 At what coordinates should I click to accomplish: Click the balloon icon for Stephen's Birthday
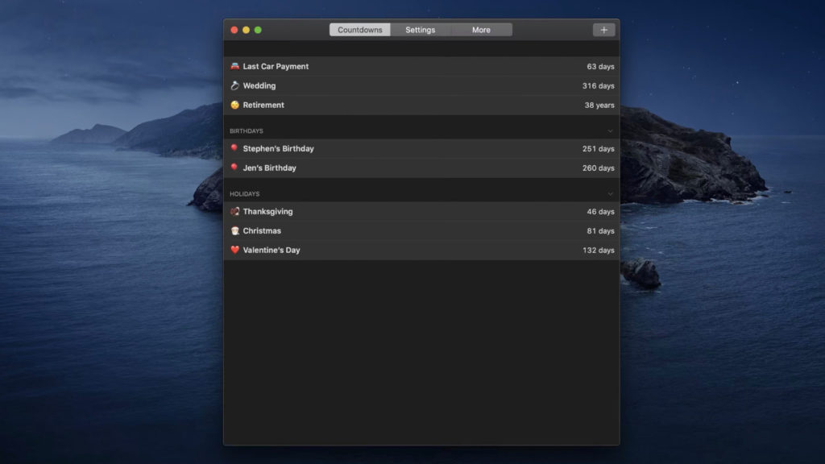[234, 148]
